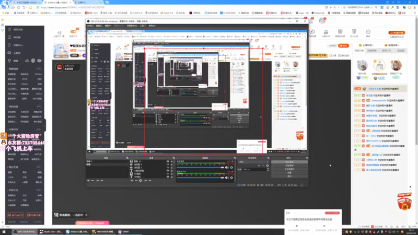Expand the stream replay link on the right
This screenshot has height=235, width=418.
(392, 45)
